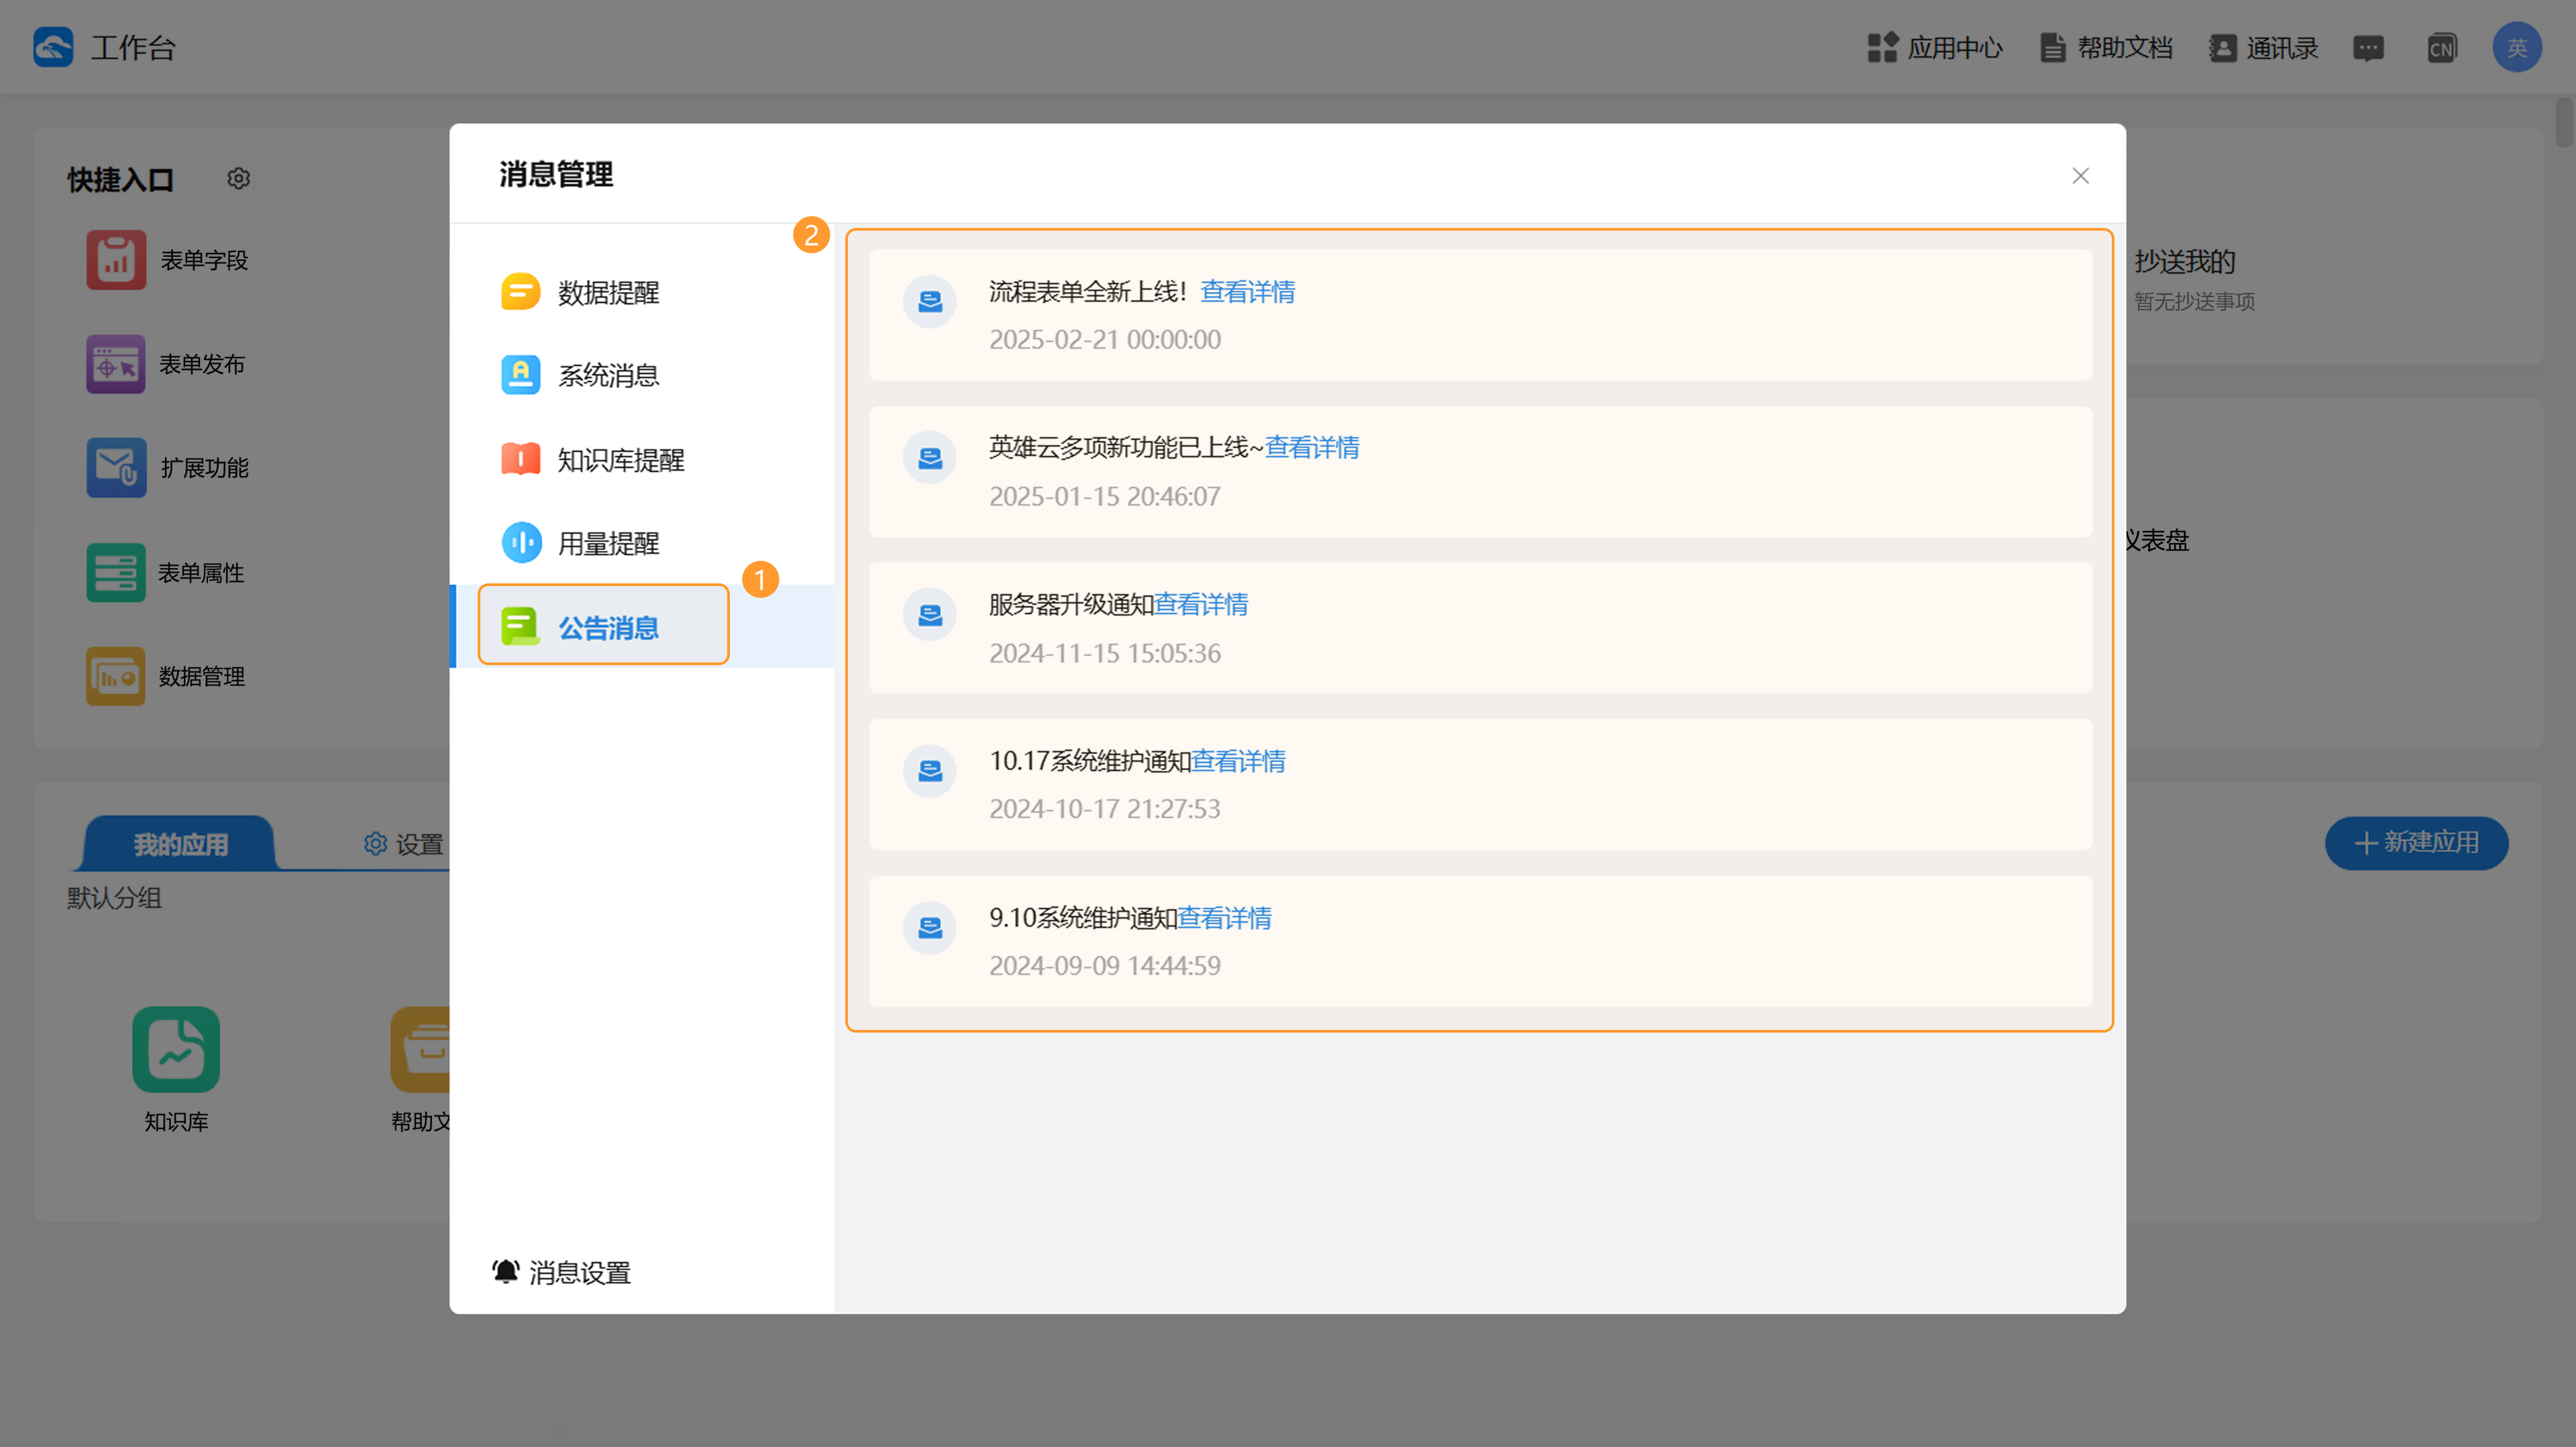Click timestamp 2024-10-17 21:27:53
The height and width of the screenshot is (1447, 2576).
pyautogui.click(x=1105, y=809)
